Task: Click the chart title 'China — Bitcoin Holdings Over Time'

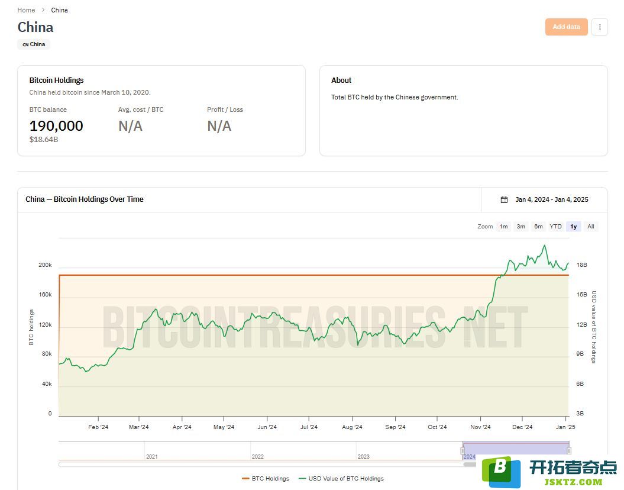Action: [85, 199]
